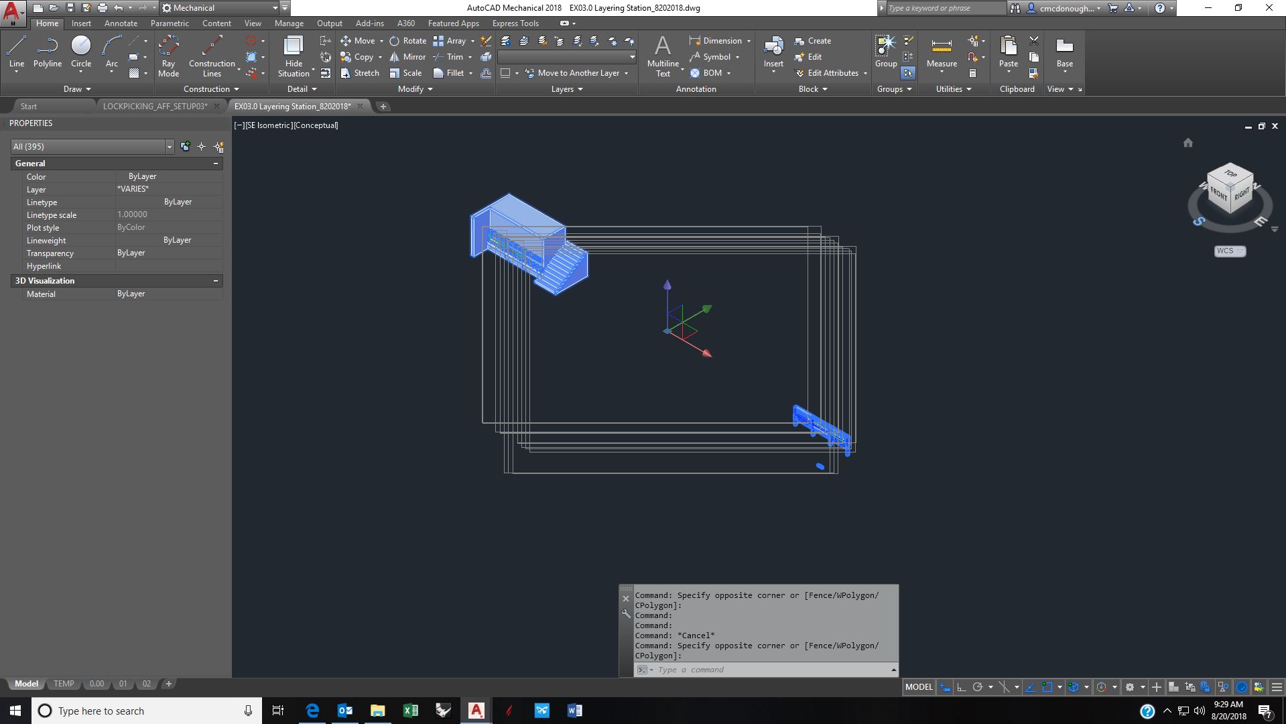Click the Create block button
Viewport: 1286px width, 724px height.
(x=812, y=41)
